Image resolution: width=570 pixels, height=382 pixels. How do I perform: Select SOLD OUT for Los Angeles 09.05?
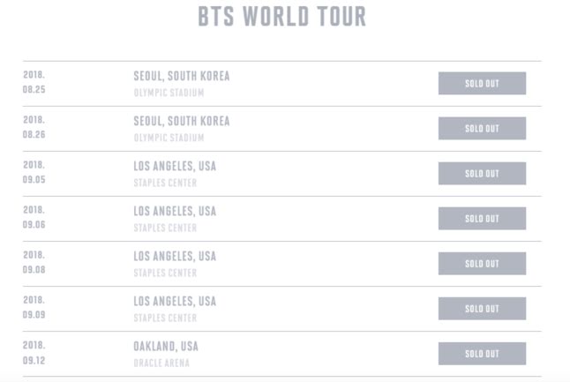pyautogui.click(x=482, y=174)
